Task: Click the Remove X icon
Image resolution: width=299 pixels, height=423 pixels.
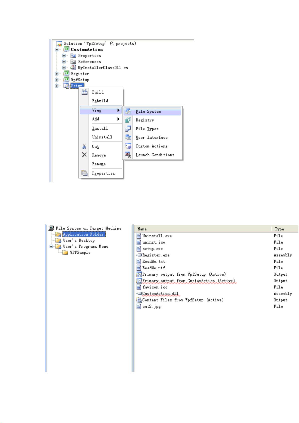Action: click(x=84, y=155)
